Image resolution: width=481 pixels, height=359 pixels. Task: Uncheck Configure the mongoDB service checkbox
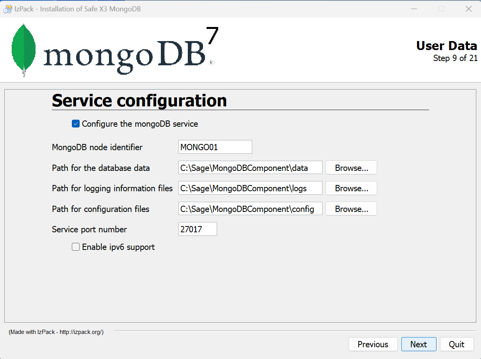point(76,124)
